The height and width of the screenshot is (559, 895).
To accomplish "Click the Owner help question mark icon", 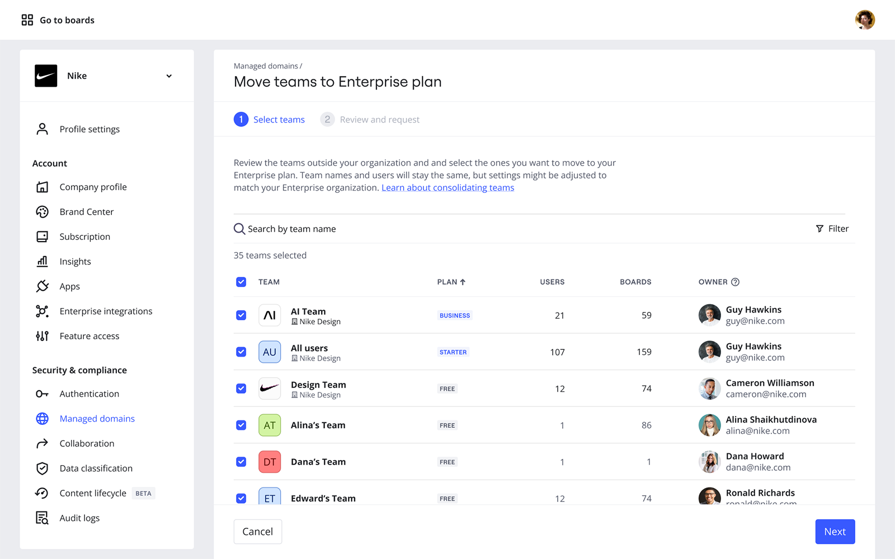I will (735, 282).
